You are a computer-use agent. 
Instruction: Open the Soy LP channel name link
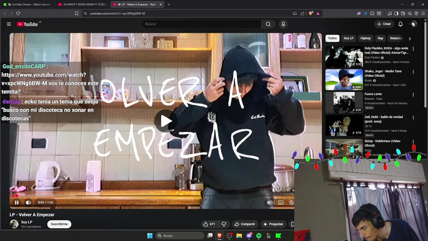tap(27, 222)
